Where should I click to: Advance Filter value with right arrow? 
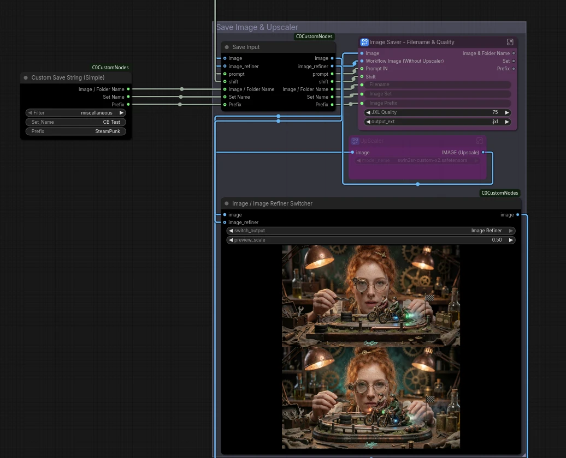[x=121, y=113]
